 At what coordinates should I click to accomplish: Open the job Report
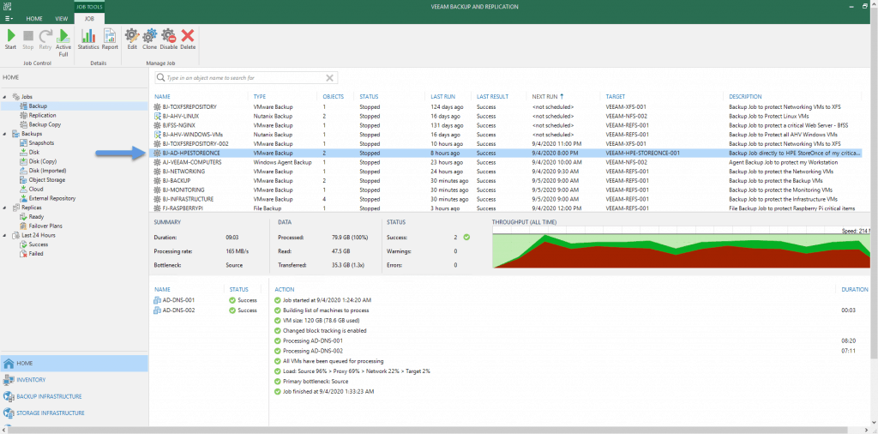tap(110, 39)
